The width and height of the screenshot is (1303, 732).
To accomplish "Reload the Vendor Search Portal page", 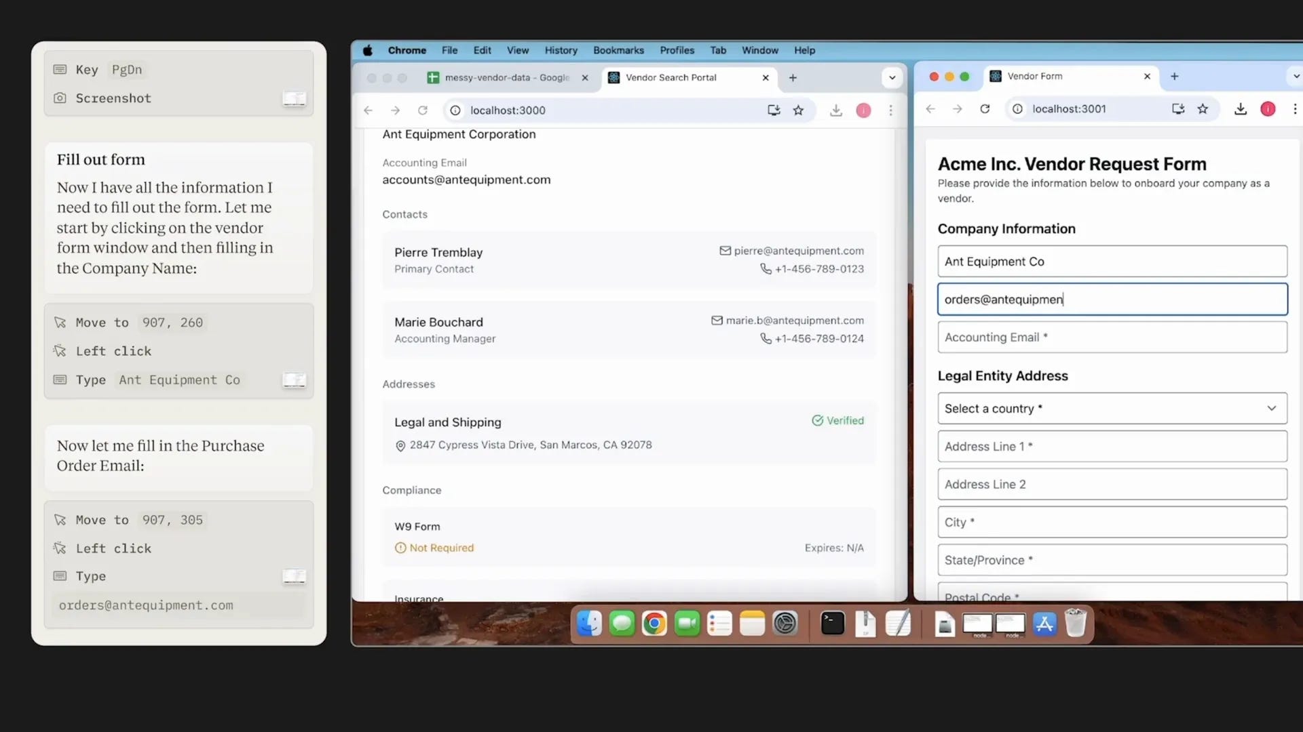I will 422,110.
